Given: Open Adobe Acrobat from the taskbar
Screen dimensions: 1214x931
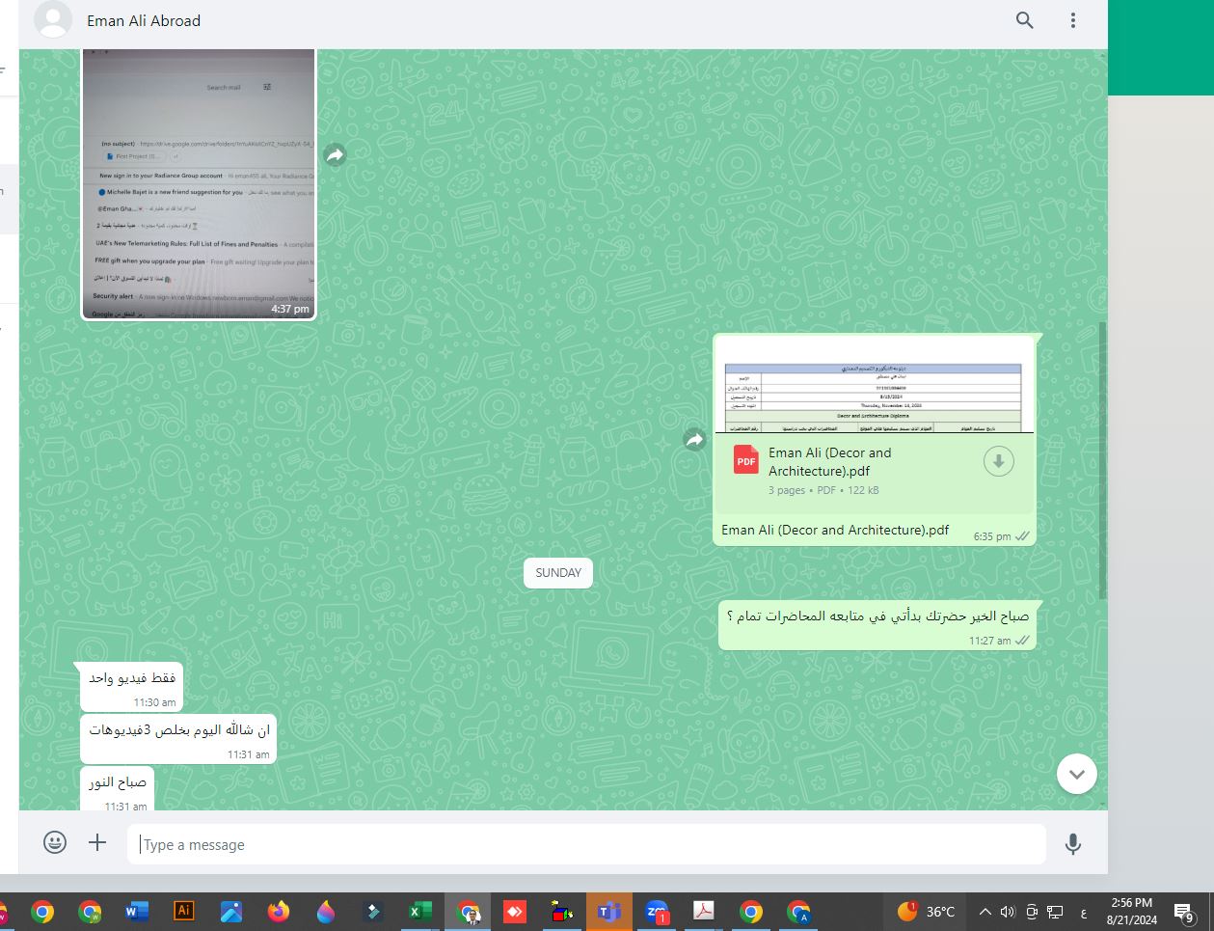Looking at the screenshot, I should click(x=704, y=911).
